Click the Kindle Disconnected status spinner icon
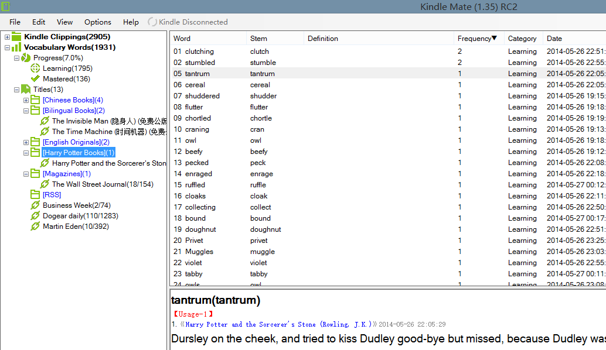 pos(152,22)
